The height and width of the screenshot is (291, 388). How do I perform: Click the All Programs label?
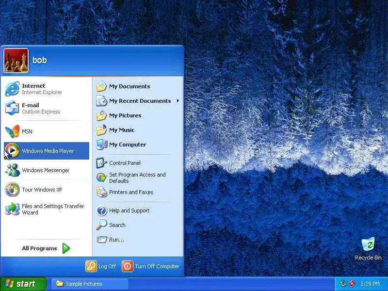(x=39, y=248)
